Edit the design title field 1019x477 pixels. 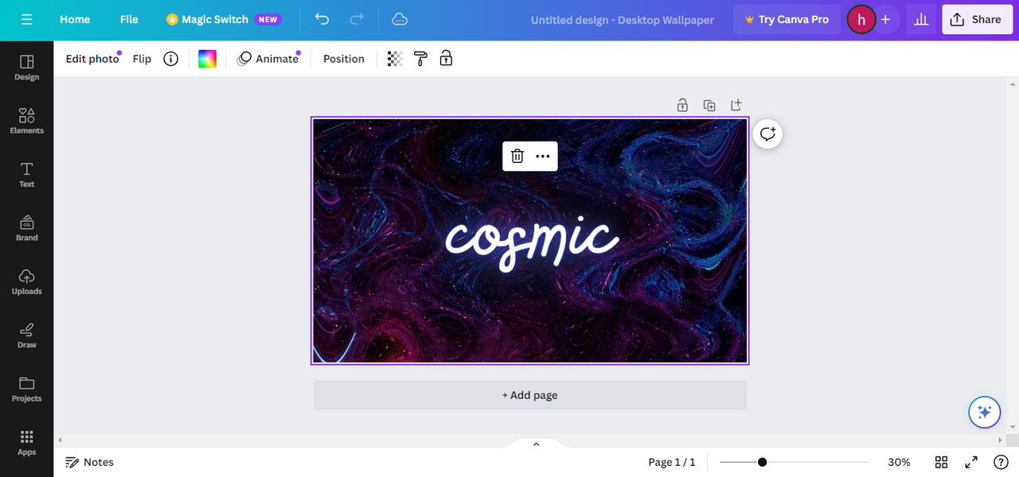(623, 19)
